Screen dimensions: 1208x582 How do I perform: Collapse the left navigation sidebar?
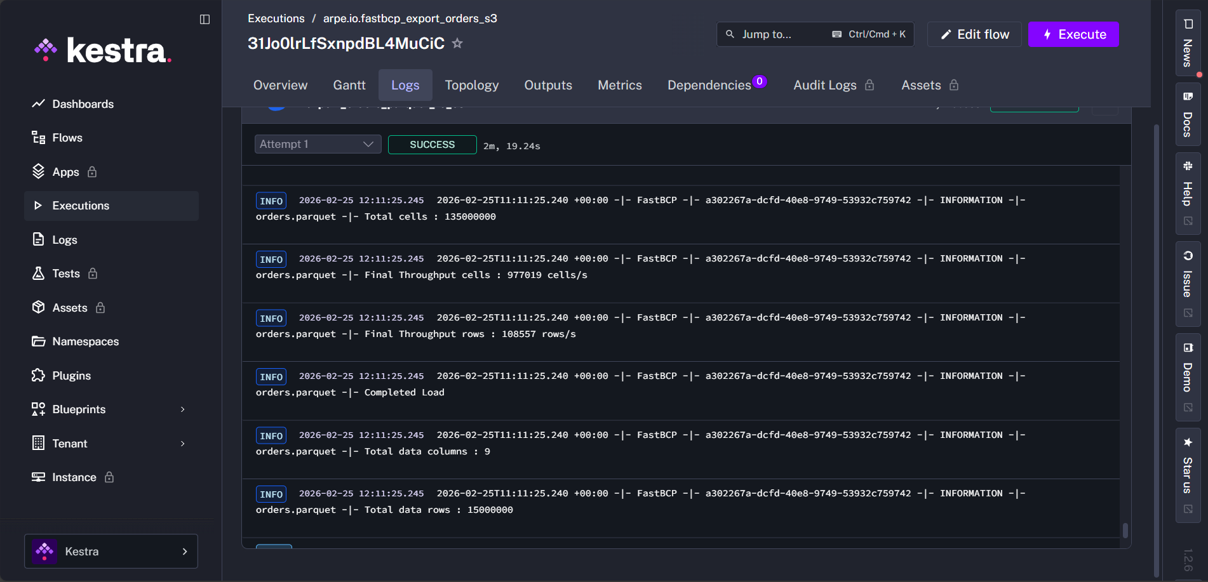[203, 19]
